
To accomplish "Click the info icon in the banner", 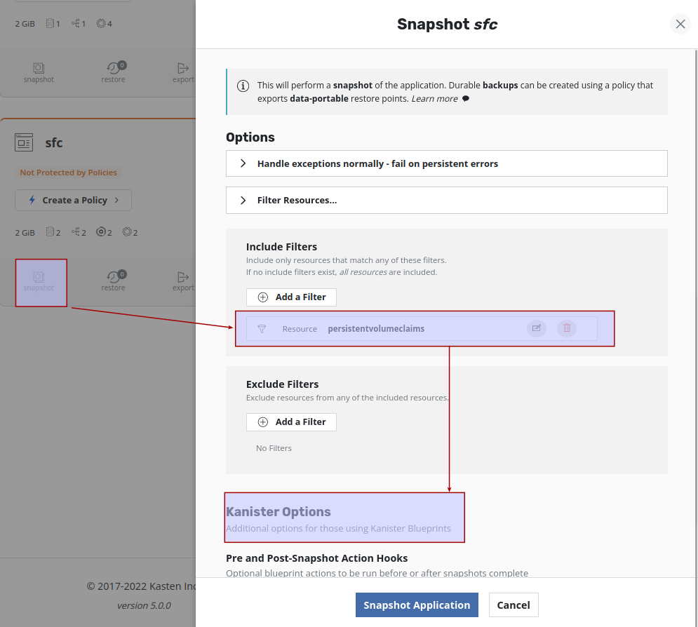I will coord(243,86).
